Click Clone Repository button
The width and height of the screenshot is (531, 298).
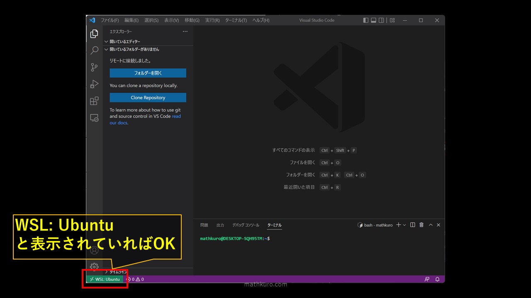[148, 98]
